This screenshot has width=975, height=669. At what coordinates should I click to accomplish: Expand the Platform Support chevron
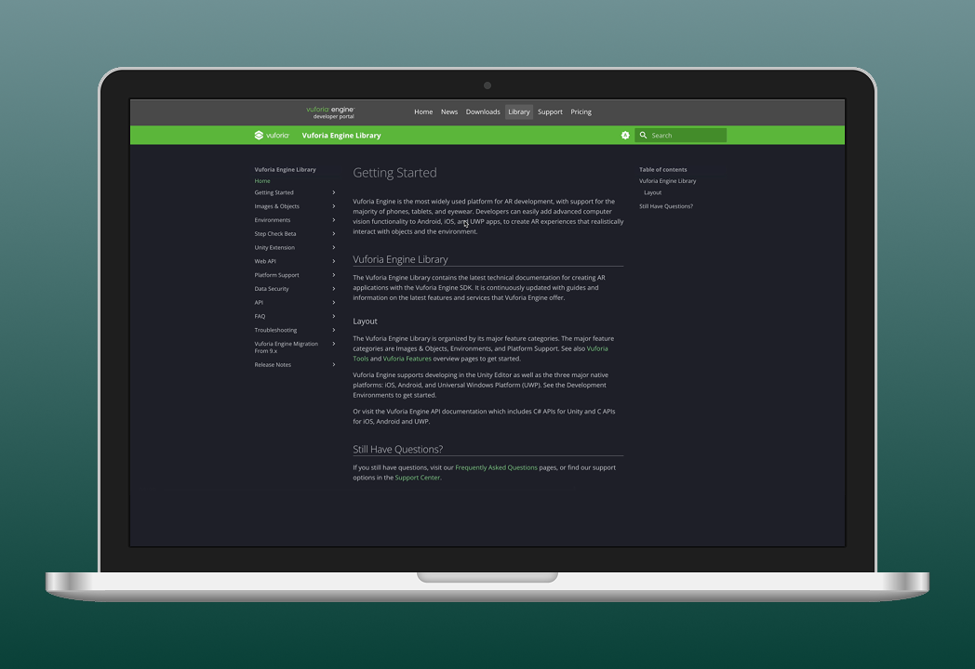[x=334, y=274]
